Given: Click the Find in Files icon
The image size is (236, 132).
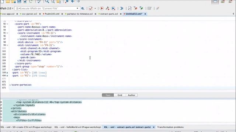Looking at the screenshot, I should tap(53, 1).
